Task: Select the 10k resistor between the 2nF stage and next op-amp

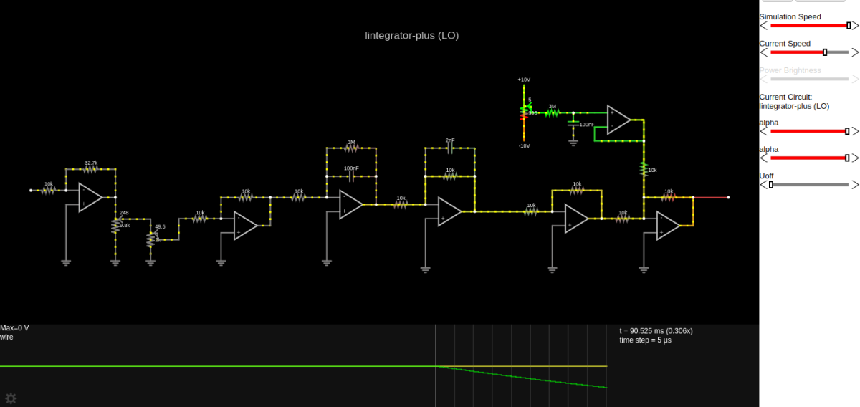Action: point(531,211)
